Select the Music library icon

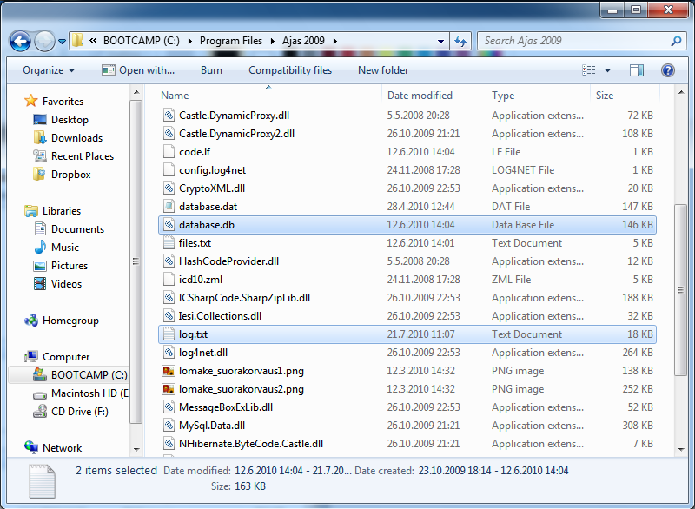[40, 248]
